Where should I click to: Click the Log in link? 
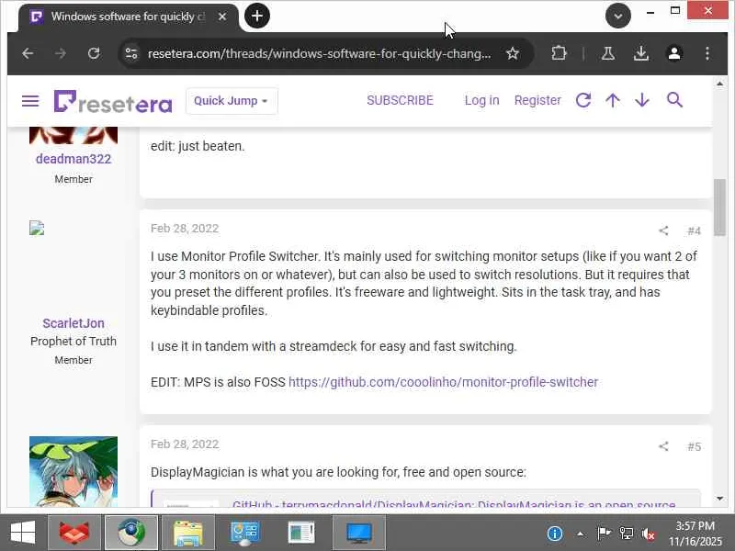click(481, 100)
